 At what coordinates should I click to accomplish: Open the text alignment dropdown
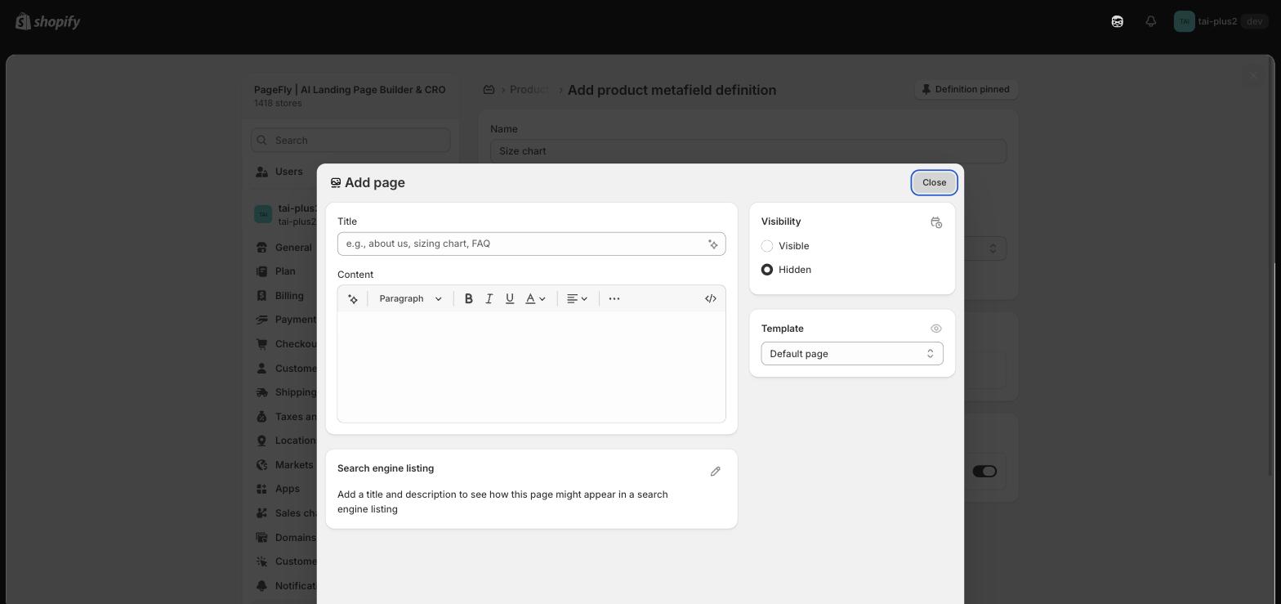(x=578, y=299)
